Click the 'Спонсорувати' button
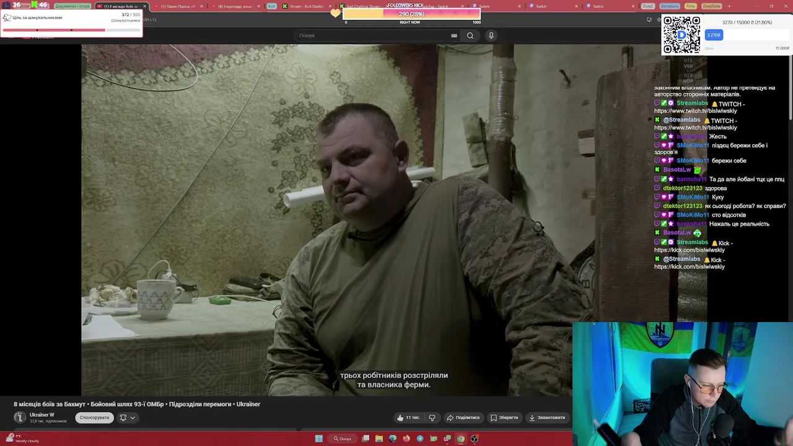The image size is (793, 446). (x=94, y=418)
